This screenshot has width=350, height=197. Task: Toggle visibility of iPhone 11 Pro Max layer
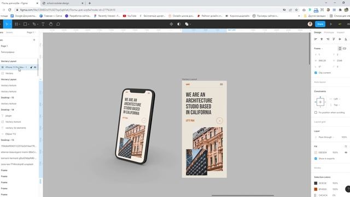[x=35, y=67]
